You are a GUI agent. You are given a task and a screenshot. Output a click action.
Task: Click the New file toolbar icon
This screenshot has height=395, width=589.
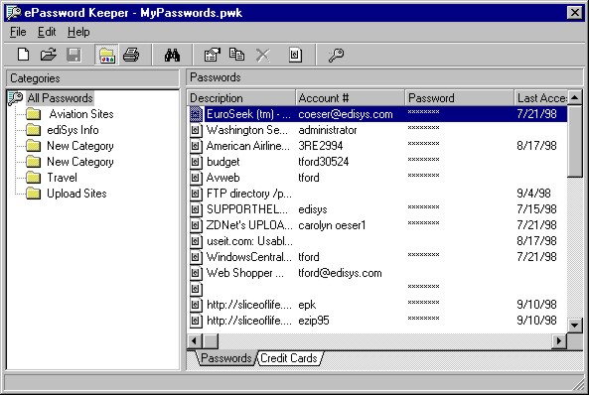coord(23,55)
